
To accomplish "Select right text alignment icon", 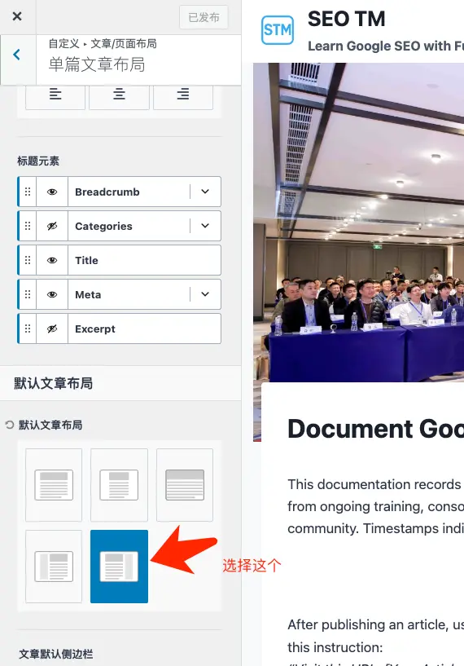I will (x=183, y=94).
